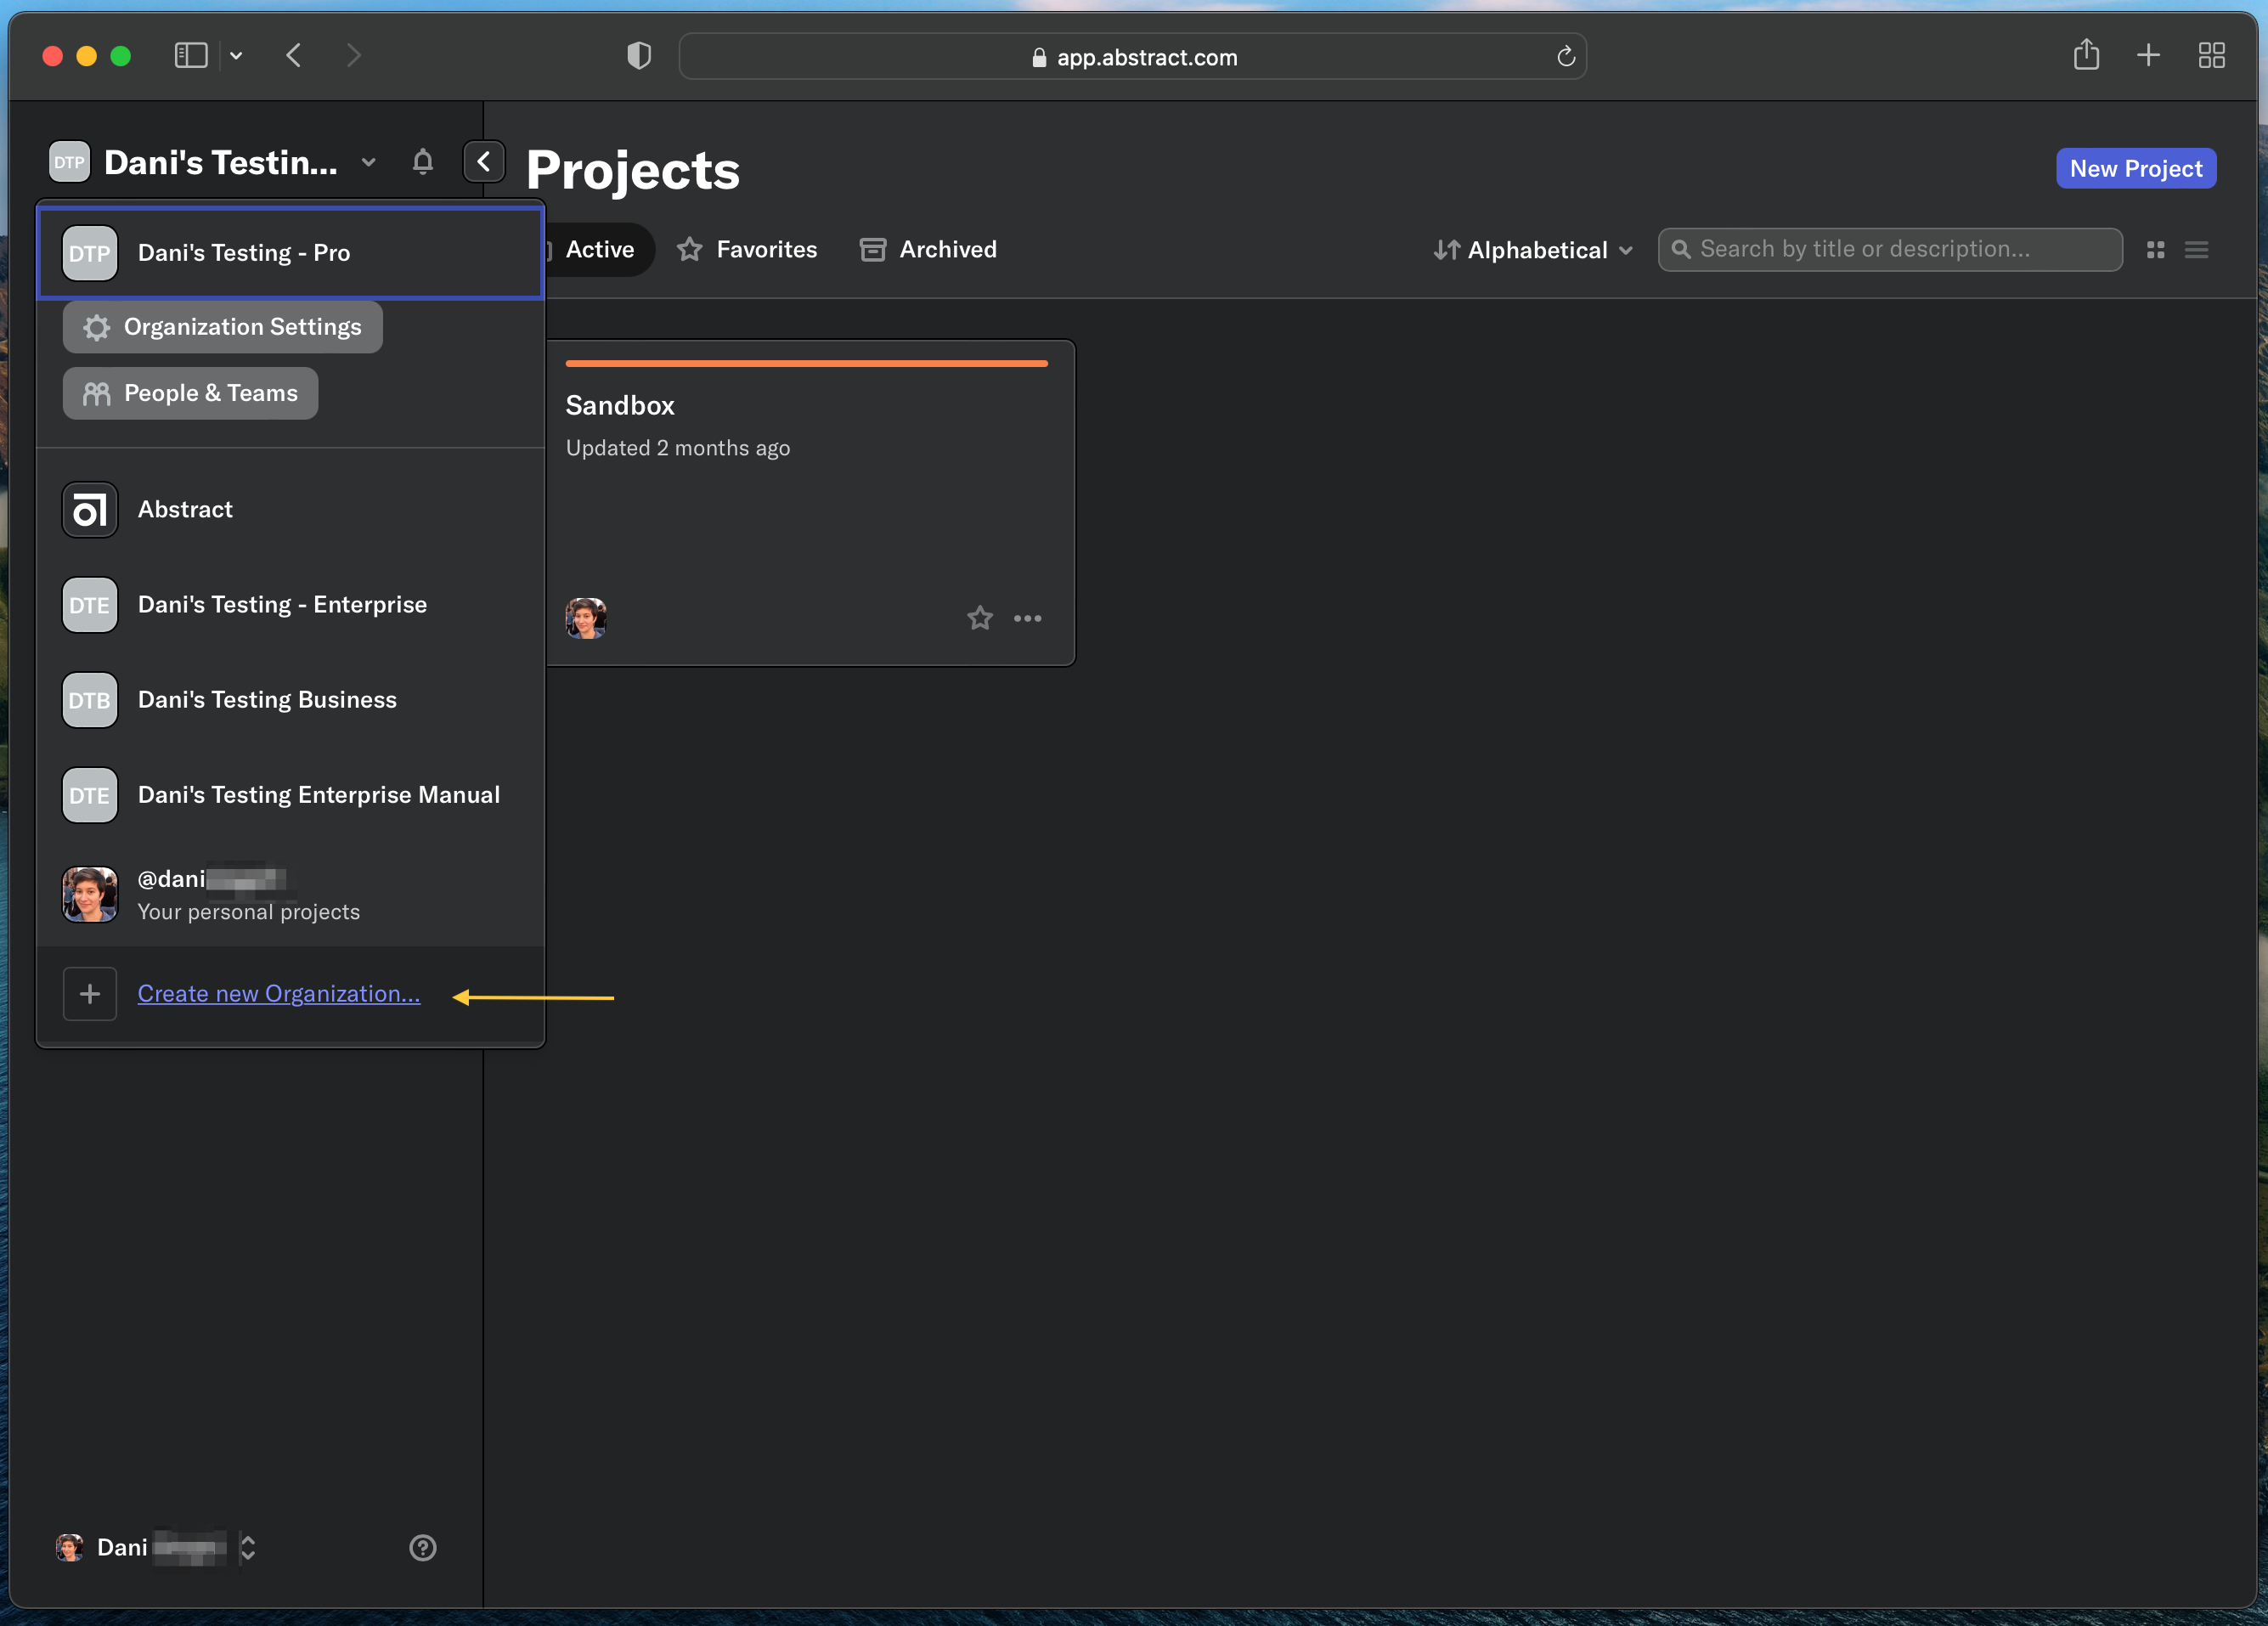Open Safari tab group dropdown arrow
Screen dimensions: 2268x1626
point(236,56)
